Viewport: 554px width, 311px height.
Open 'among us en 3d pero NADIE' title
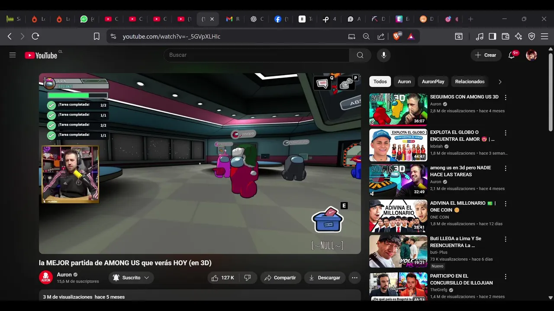pyautogui.click(x=461, y=171)
